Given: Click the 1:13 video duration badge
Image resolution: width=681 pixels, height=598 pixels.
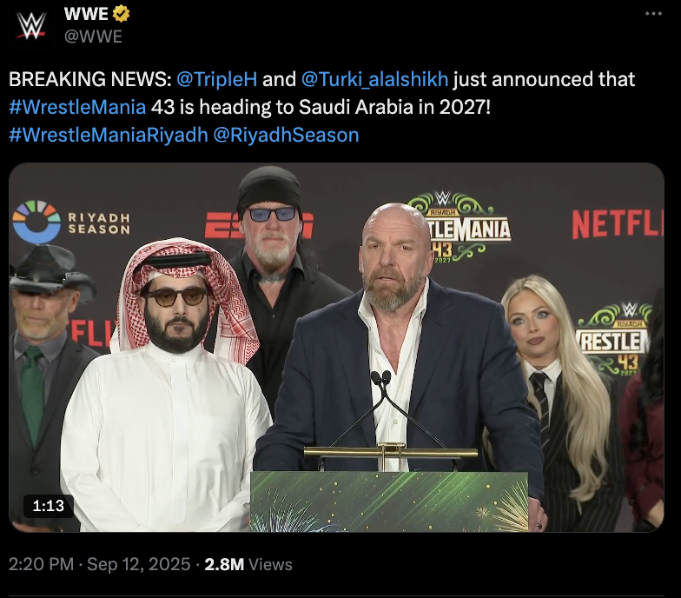Looking at the screenshot, I should click(49, 506).
